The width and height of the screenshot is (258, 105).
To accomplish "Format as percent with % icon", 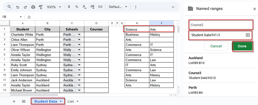I will click(77, 7).
